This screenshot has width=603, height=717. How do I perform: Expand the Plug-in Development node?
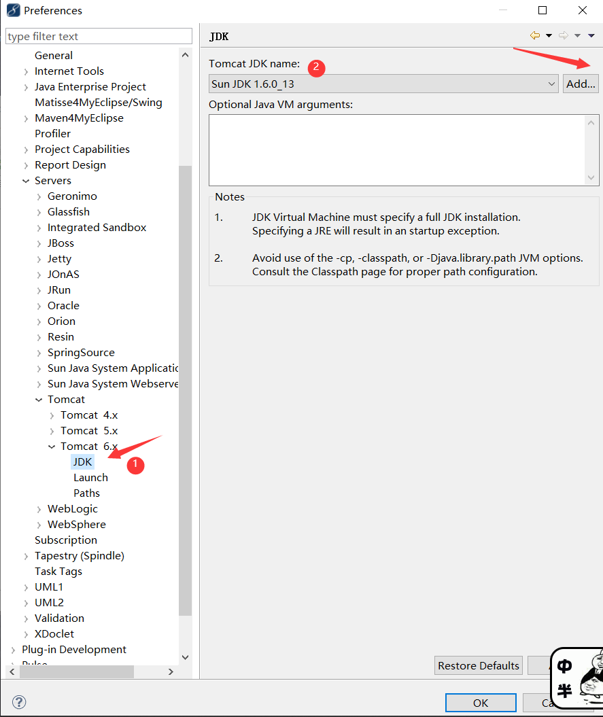pos(14,650)
